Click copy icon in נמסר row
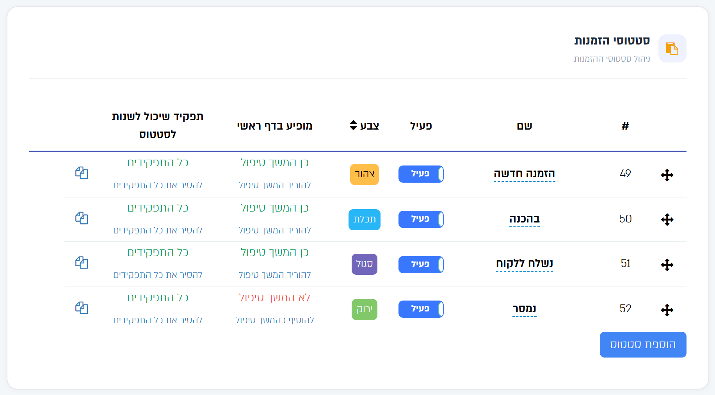715x395 pixels. coord(82,308)
